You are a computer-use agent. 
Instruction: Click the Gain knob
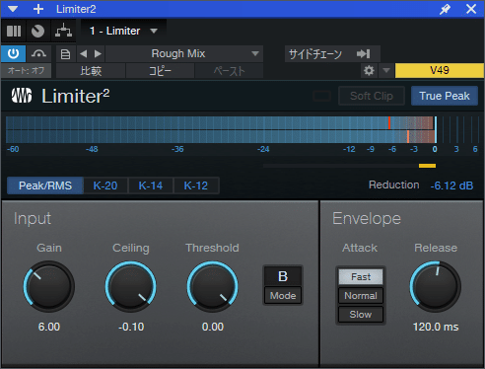click(x=49, y=286)
